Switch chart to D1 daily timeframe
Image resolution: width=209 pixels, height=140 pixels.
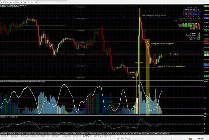pyautogui.click(x=29, y=2)
